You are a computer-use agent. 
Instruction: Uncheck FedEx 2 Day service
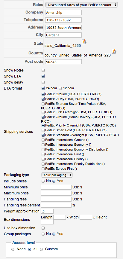[x=43, y=99]
